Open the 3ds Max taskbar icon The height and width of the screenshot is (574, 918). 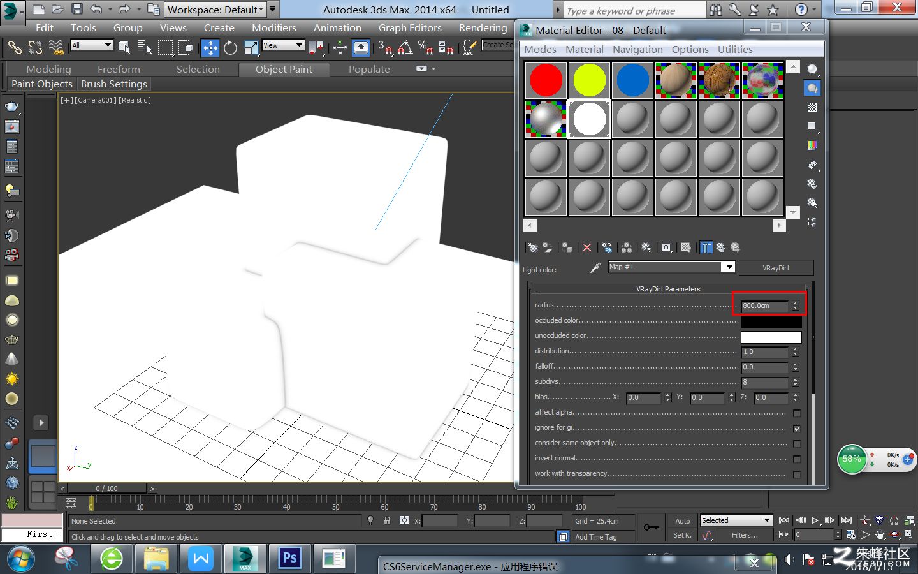coord(245,559)
